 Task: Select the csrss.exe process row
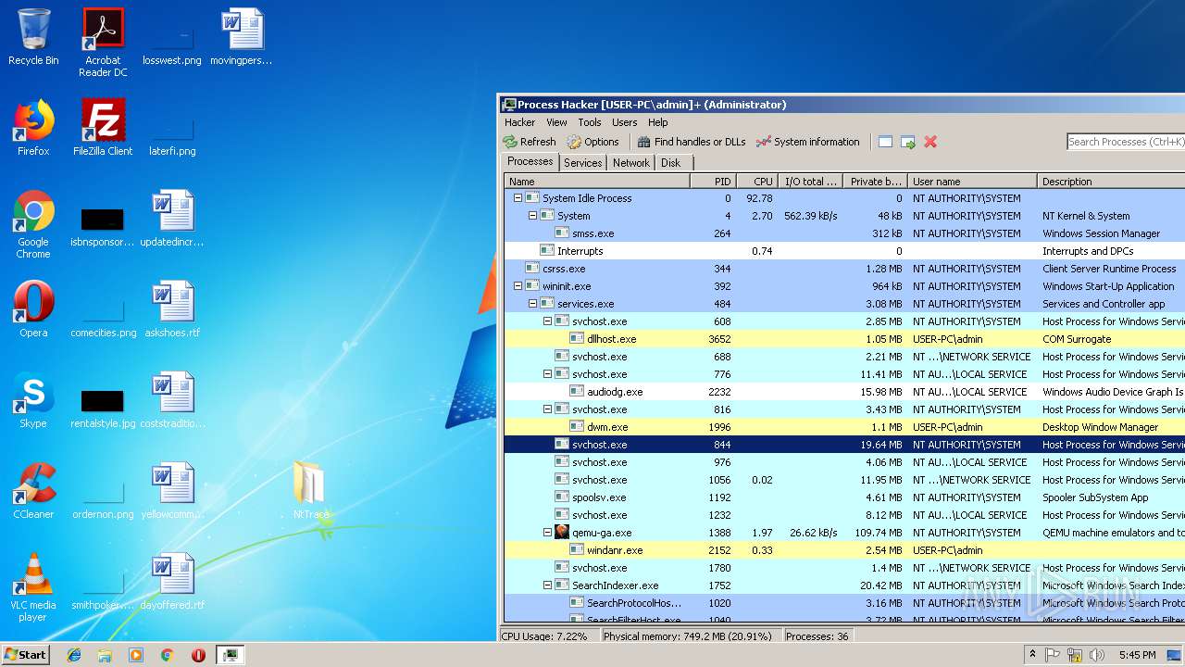tap(844, 269)
